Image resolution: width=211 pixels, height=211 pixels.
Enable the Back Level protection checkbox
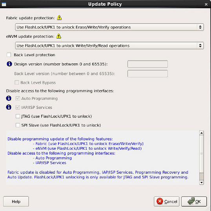(x=9, y=55)
